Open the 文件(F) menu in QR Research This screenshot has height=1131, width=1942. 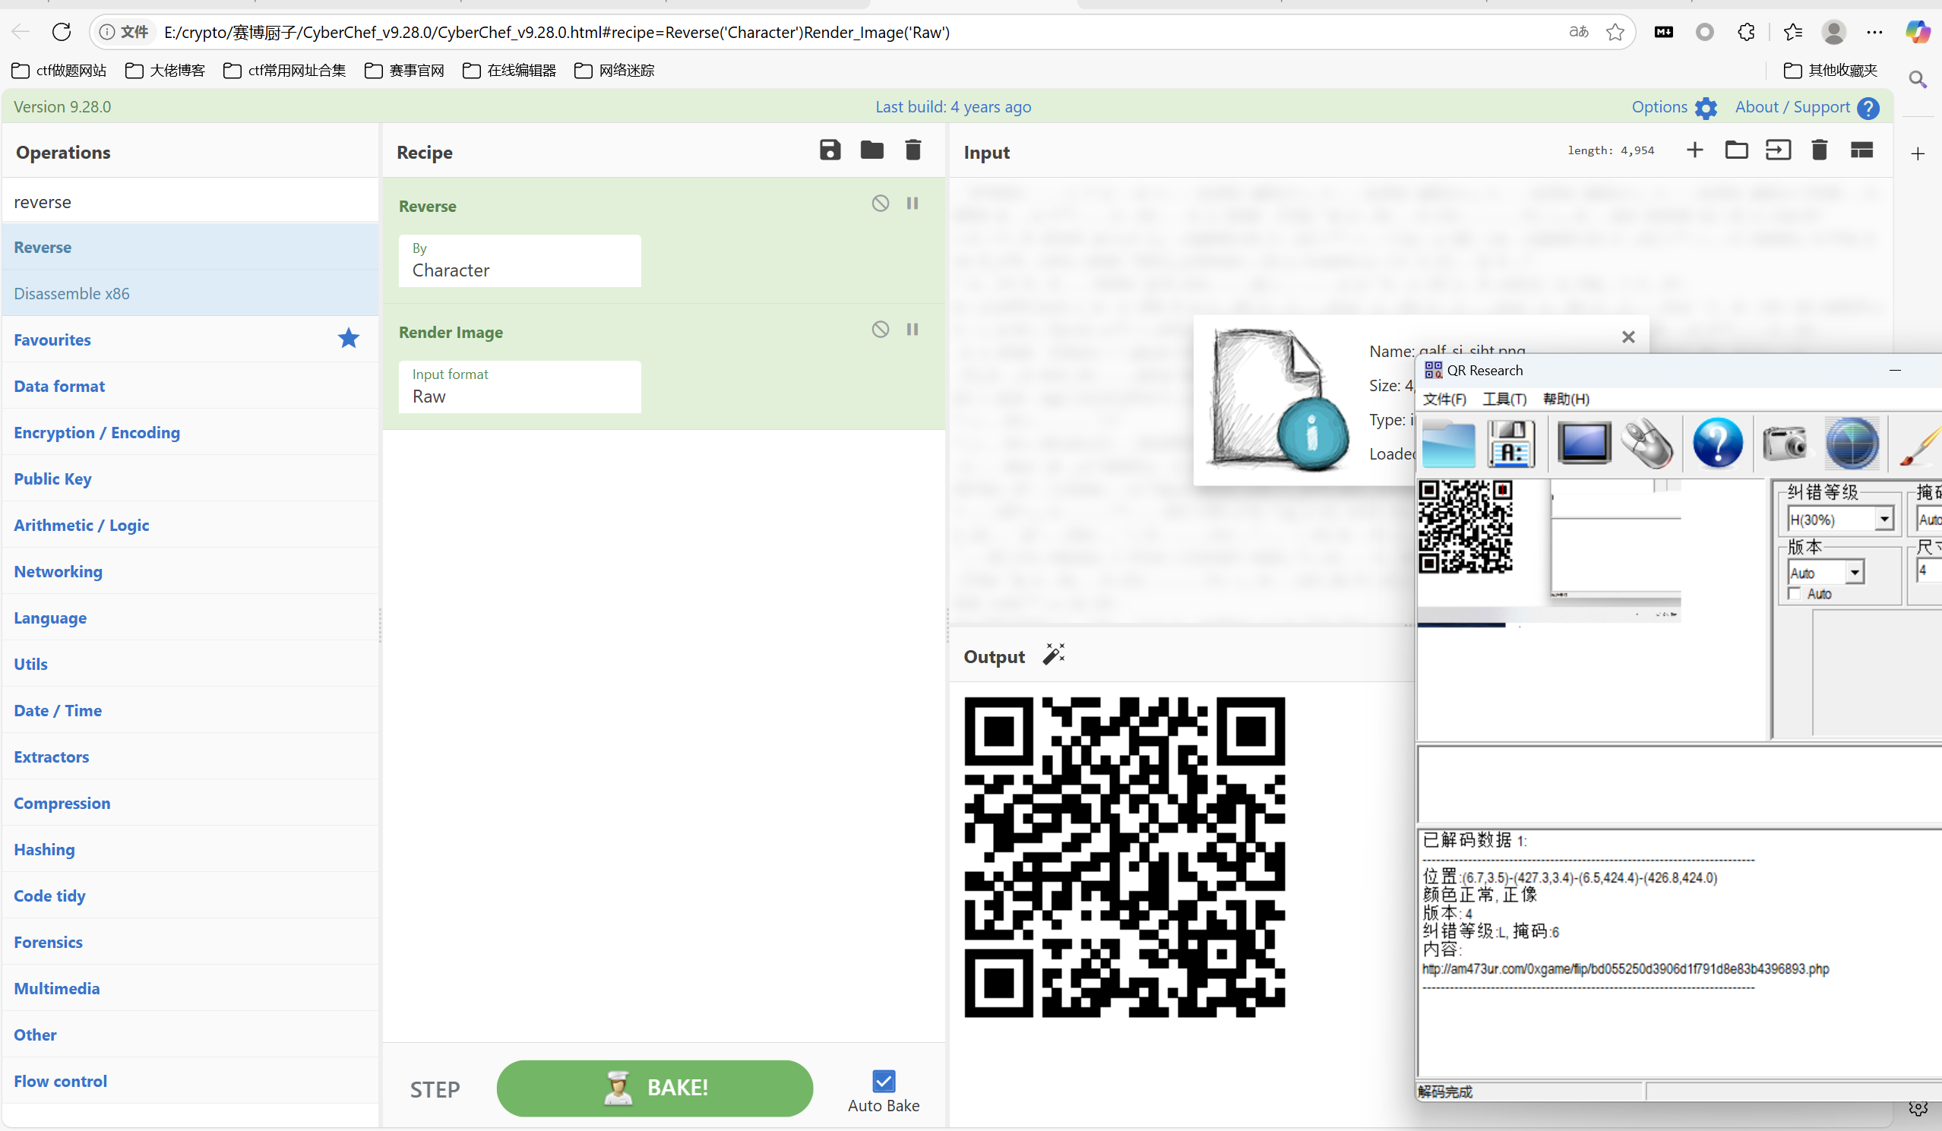tap(1444, 399)
